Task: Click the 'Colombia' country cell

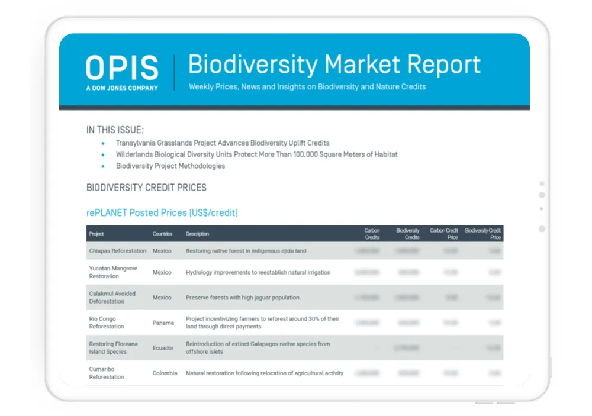Action: pos(165,373)
